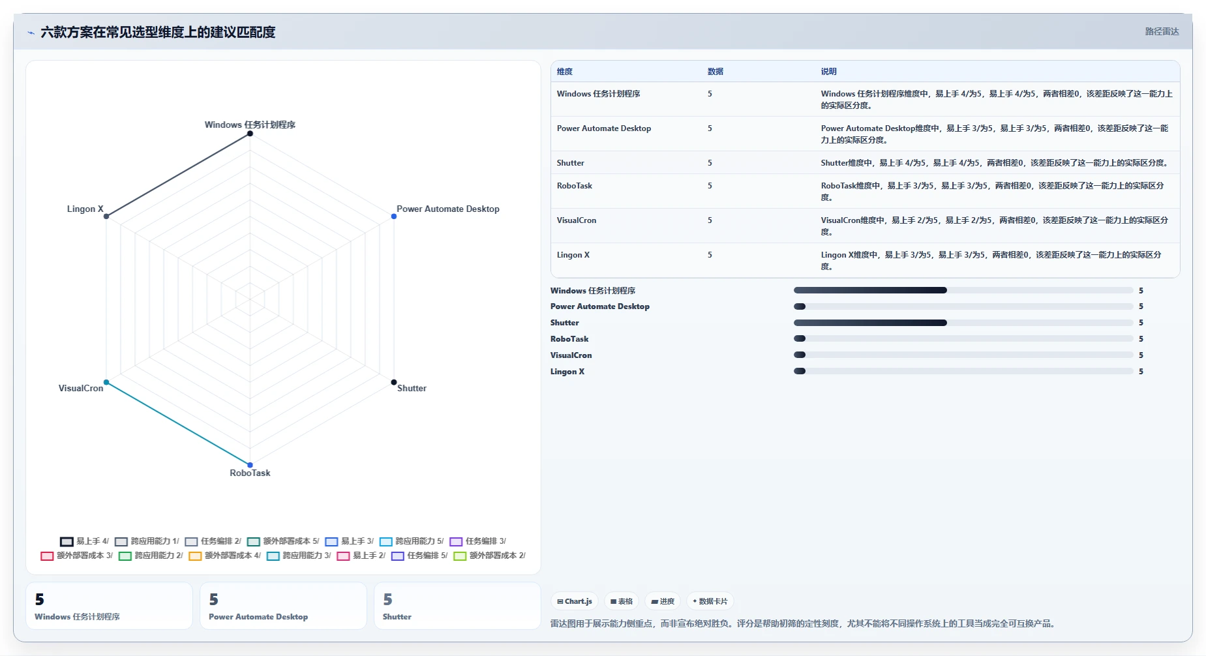Click the chart title 六款方案在常见选型维度上的建议匹配度
The image size is (1206, 656).
tap(158, 32)
